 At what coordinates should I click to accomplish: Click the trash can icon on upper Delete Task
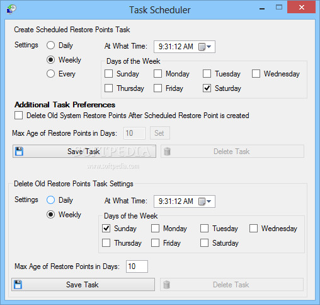click(x=167, y=151)
